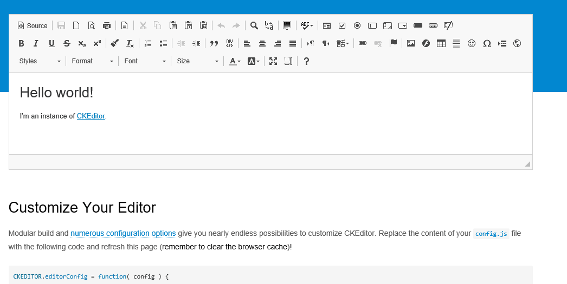The width and height of the screenshot is (567, 284).
Task: Insert a Radio Button form field
Action: (357, 25)
